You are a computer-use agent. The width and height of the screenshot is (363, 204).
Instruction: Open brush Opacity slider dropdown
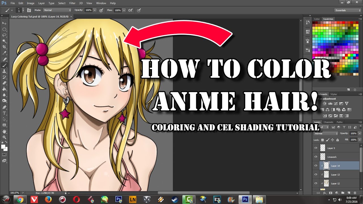95,10
